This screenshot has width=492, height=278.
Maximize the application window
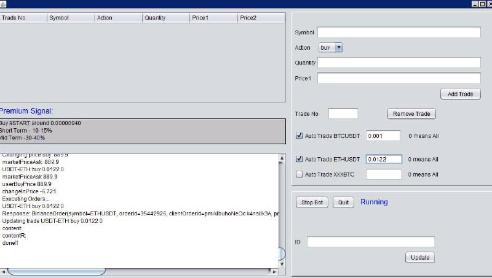[x=482, y=4]
